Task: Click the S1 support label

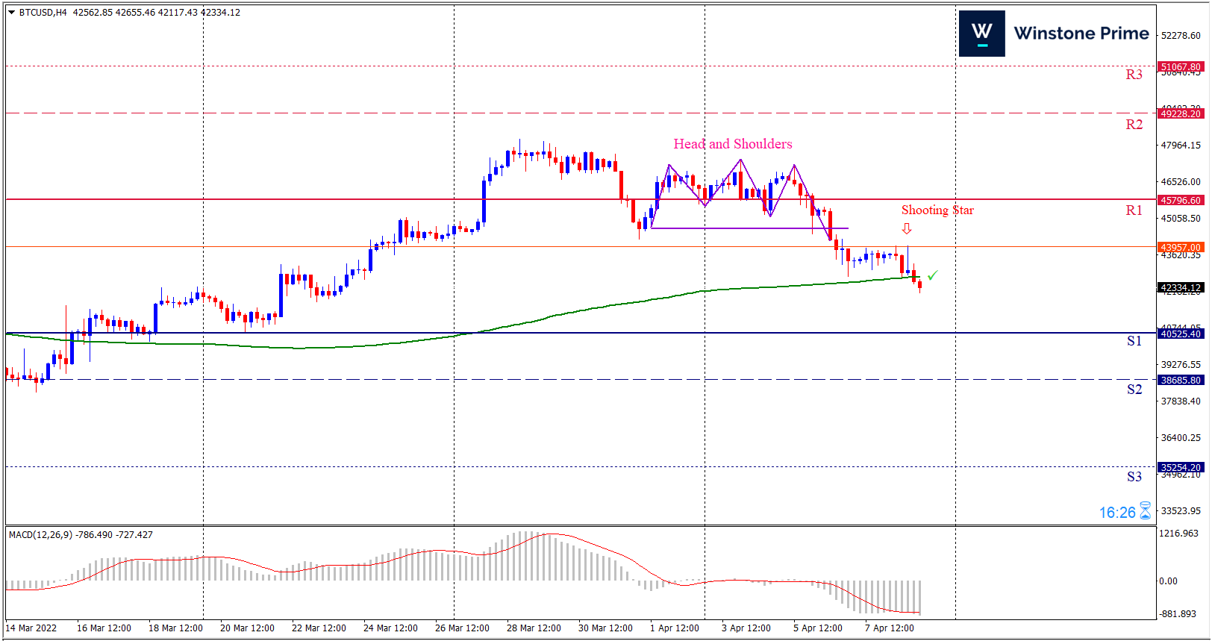Action: [1134, 341]
